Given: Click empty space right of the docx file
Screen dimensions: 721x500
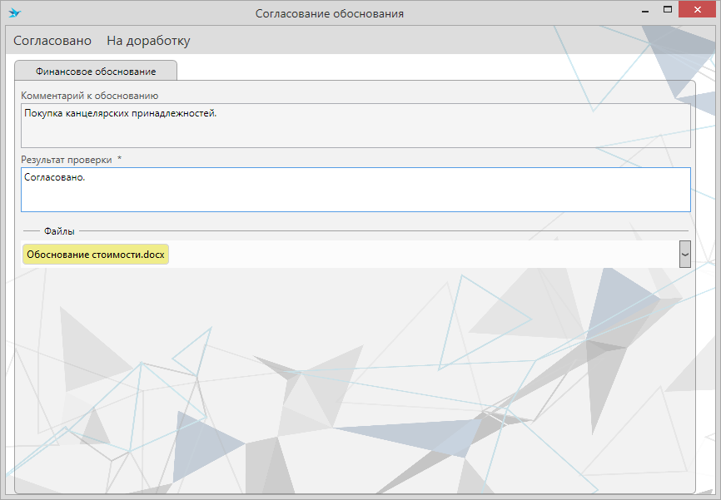Looking at the screenshot, I should click(416, 255).
